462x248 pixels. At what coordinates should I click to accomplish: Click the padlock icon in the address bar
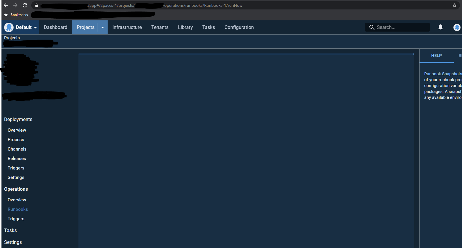tap(36, 5)
